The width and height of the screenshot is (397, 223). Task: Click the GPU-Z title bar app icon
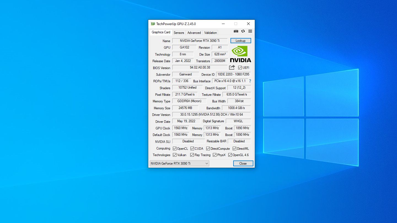pyautogui.click(x=153, y=24)
